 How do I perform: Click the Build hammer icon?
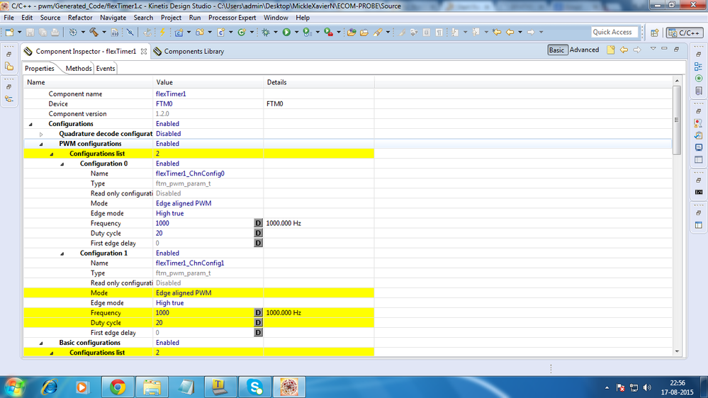[94, 32]
